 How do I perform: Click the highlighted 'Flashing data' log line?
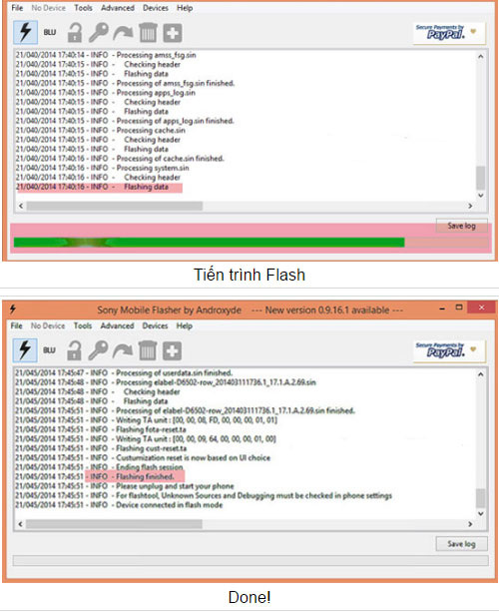coord(92,187)
